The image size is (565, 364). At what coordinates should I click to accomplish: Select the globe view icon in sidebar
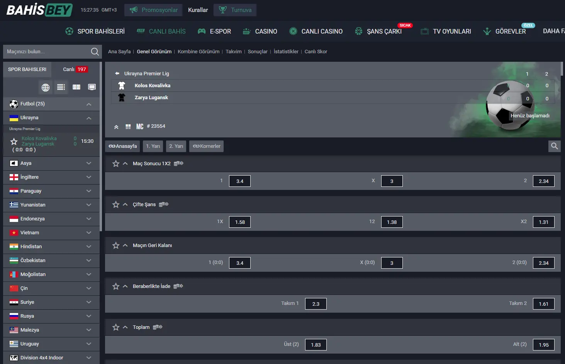tap(46, 87)
